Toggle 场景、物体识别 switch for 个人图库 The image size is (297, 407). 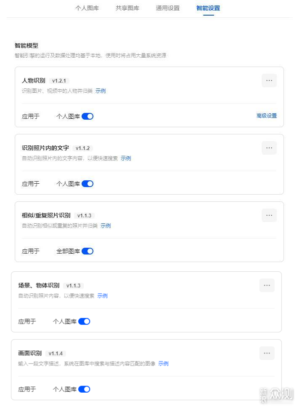pos(84,321)
